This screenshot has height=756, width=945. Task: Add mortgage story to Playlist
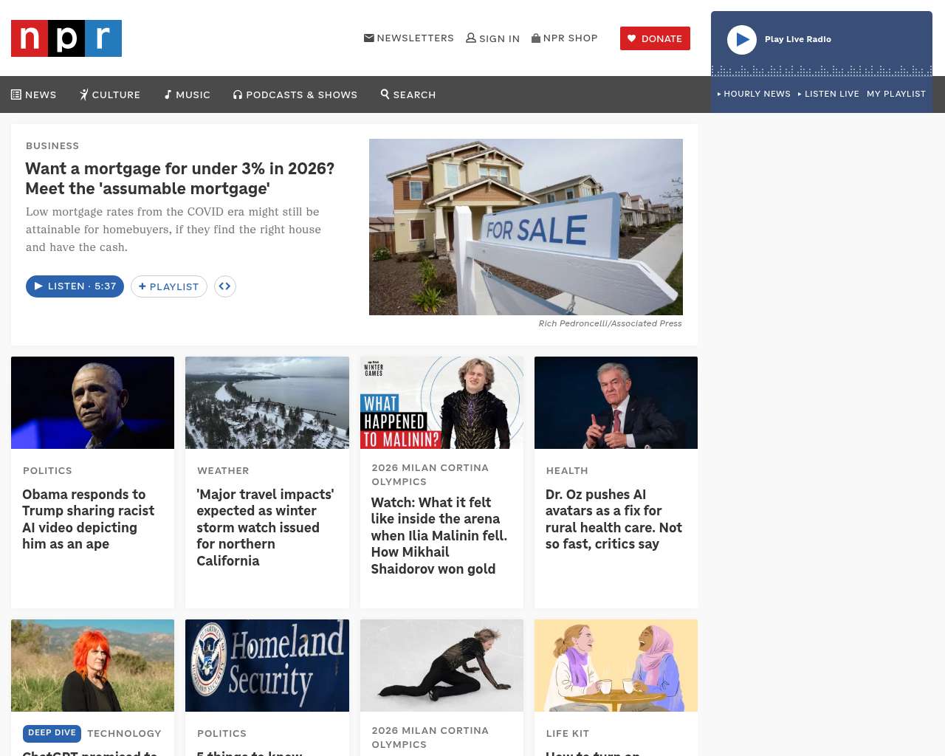[x=169, y=286]
